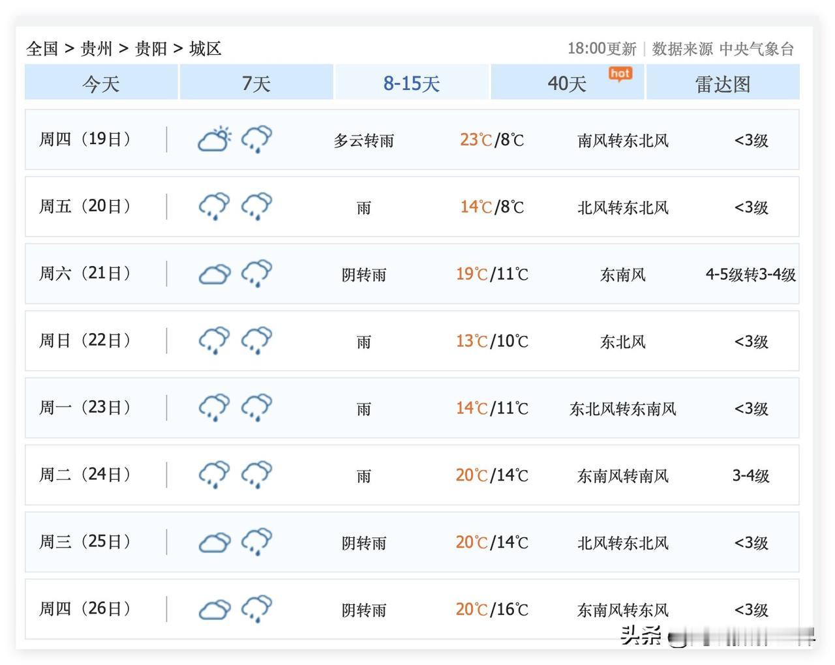Select the 周四（19日） date label
Image resolution: width=835 pixels, height=665 pixels.
click(x=85, y=139)
